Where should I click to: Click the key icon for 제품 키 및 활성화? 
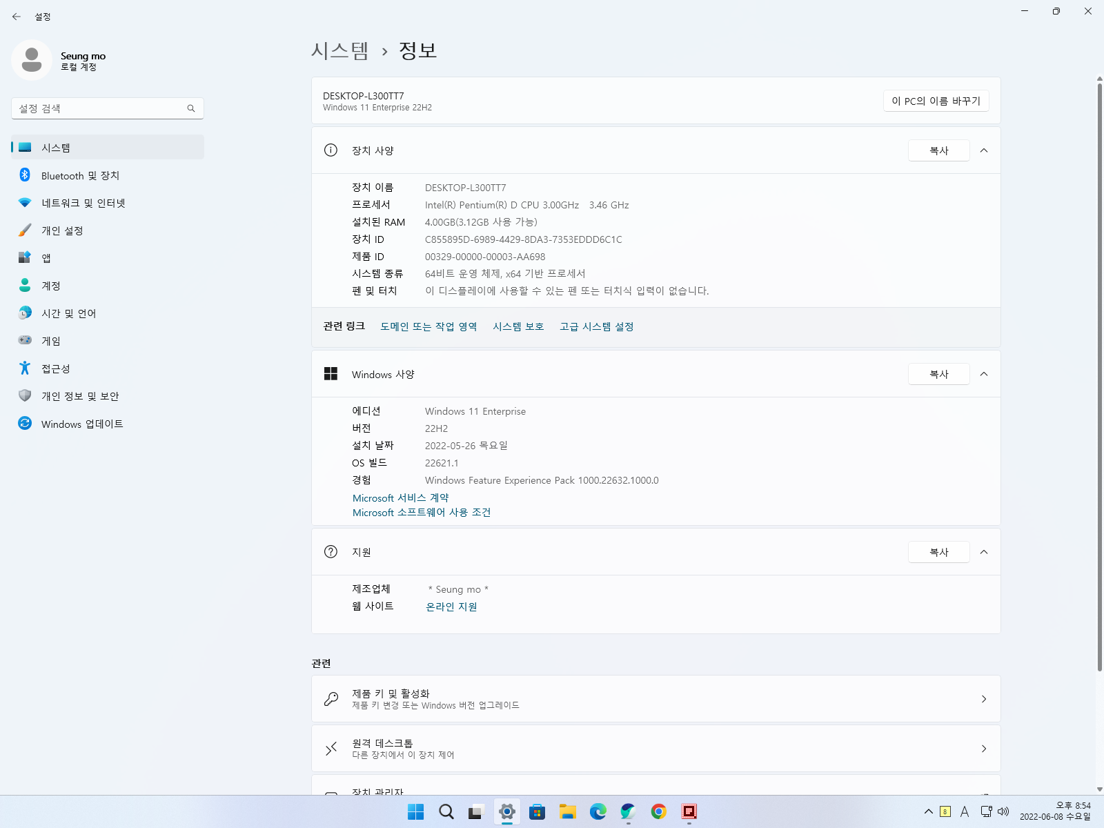pyautogui.click(x=331, y=699)
